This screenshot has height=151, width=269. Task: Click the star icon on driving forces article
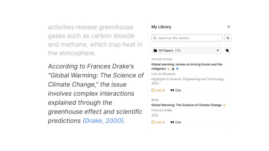[169, 69]
